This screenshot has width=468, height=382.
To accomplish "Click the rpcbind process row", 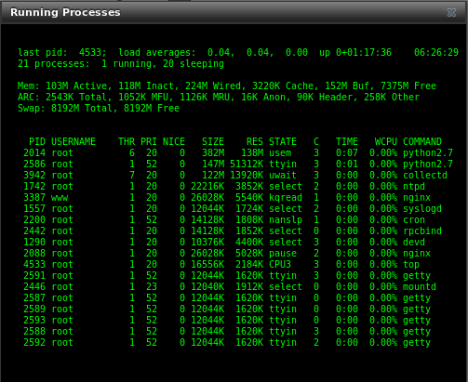I will 233,231.
